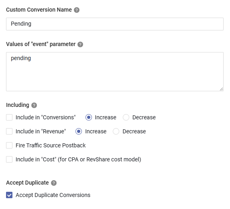Click the Custom Conversion Name input field
Image resolution: width=230 pixels, height=209 pixels.
click(x=115, y=24)
